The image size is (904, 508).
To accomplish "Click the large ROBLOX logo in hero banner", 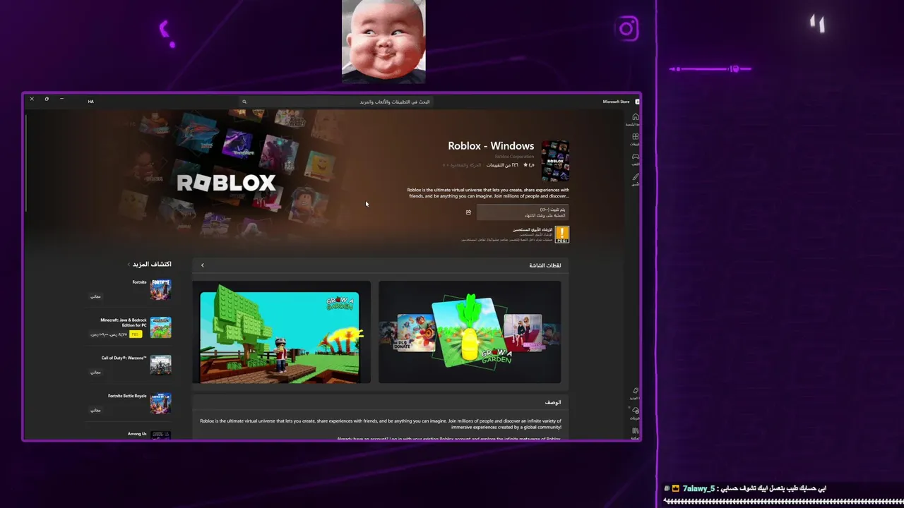I will tap(226, 183).
